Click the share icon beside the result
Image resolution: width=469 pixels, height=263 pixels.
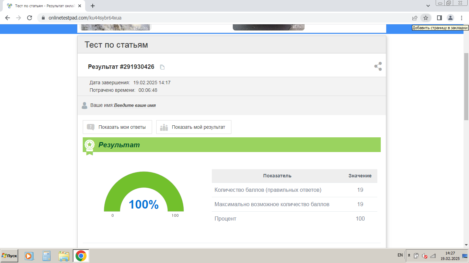378,66
